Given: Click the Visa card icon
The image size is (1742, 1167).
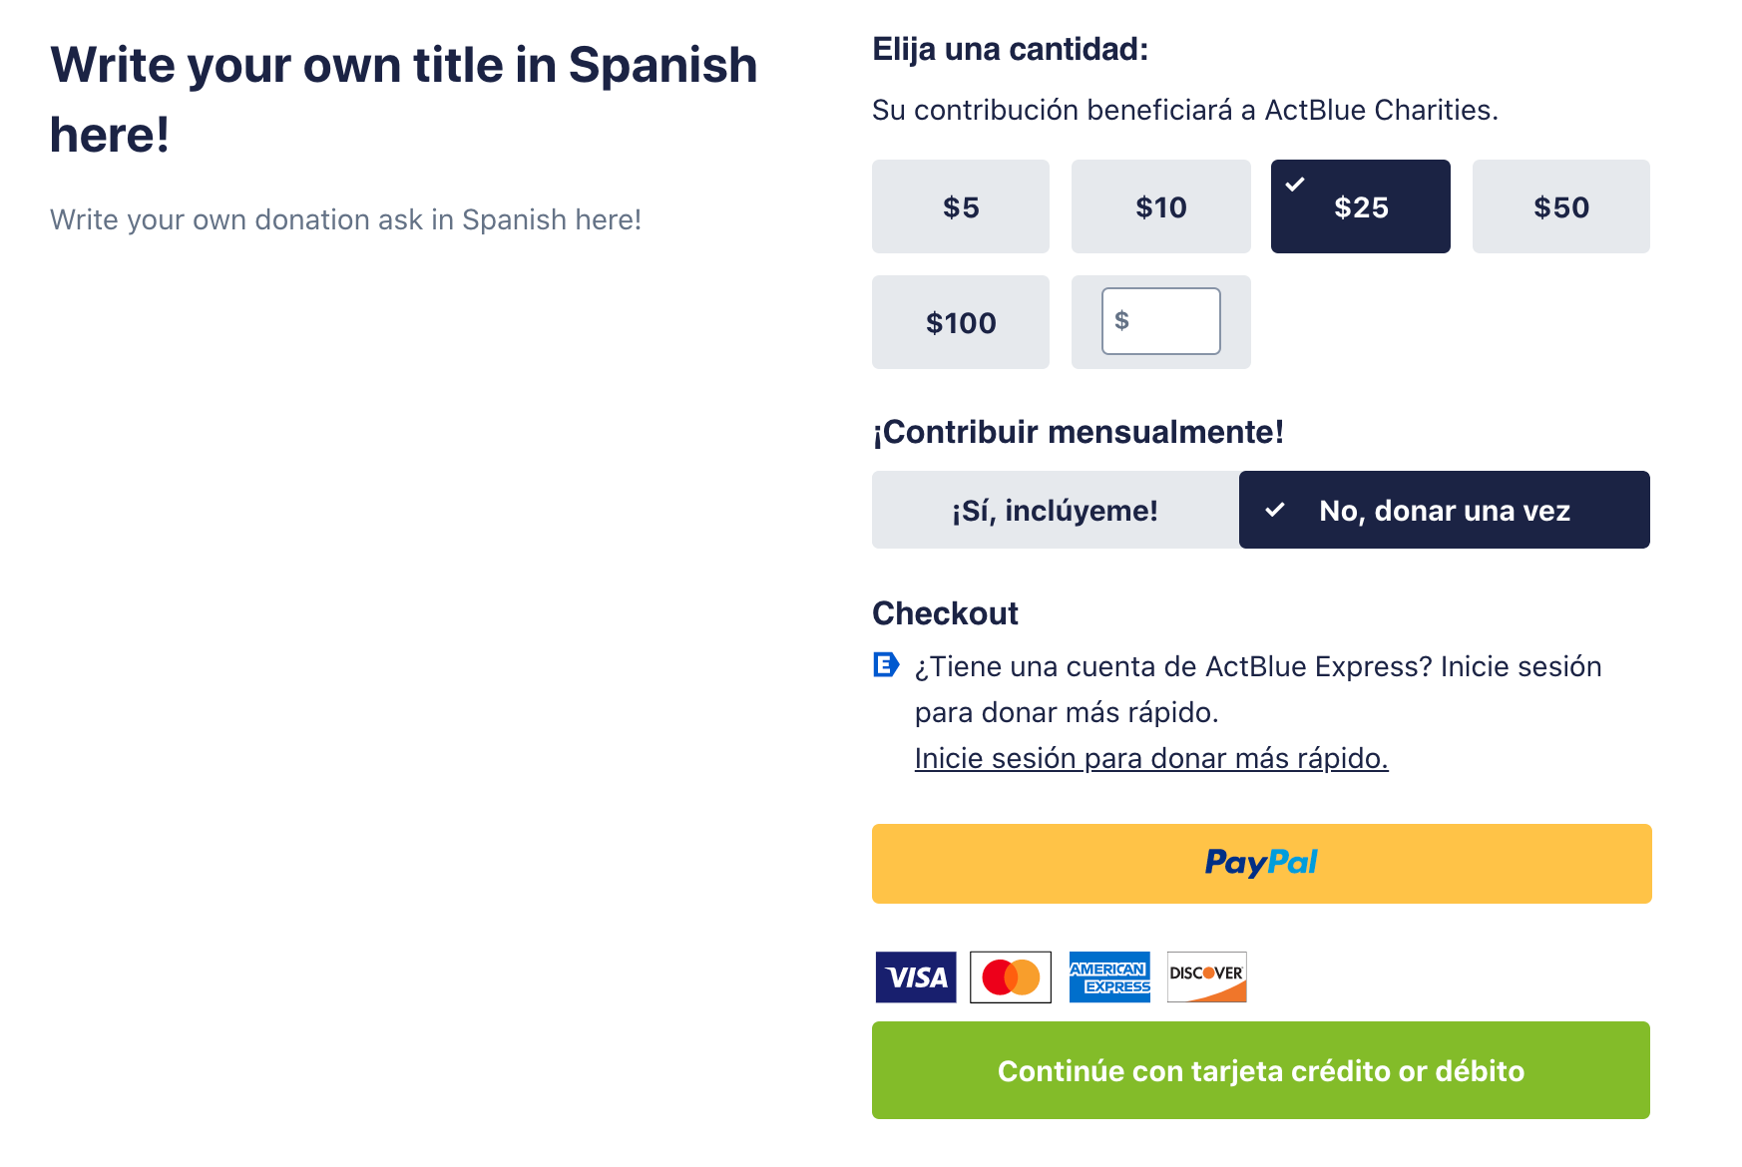Looking at the screenshot, I should [x=916, y=976].
